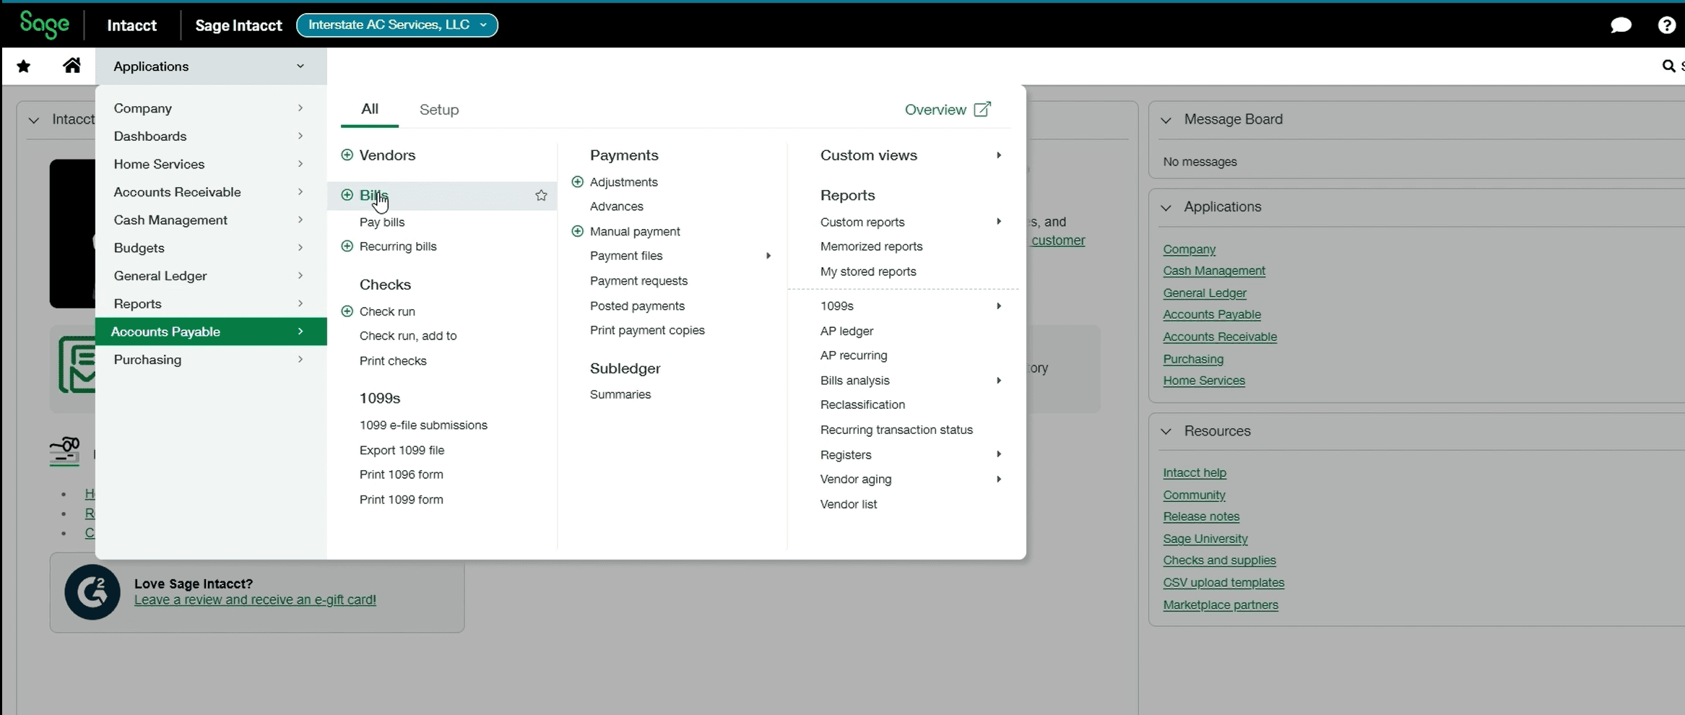Screen dimensions: 1685x715
Task: Open the Company menu item
Action: [x=211, y=108]
